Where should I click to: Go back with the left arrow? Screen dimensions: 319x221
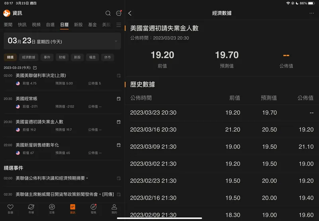point(130,14)
